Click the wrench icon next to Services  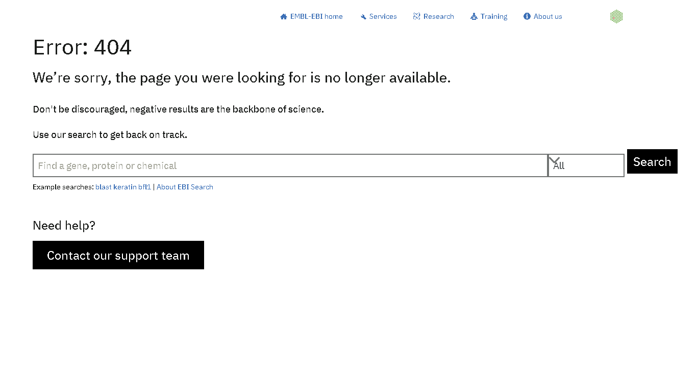point(363,17)
